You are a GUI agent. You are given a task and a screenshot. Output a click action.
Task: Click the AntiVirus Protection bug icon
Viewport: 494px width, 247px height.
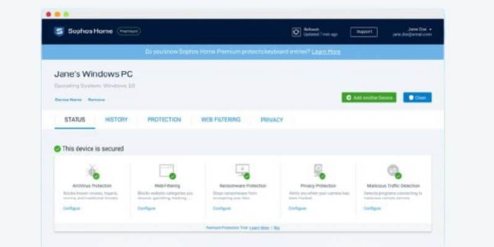[x=91, y=170]
